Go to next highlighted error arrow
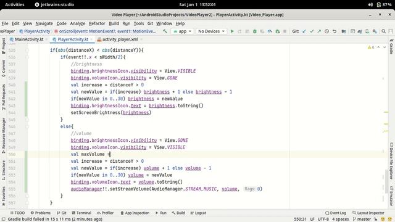 pyautogui.click(x=385, y=47)
